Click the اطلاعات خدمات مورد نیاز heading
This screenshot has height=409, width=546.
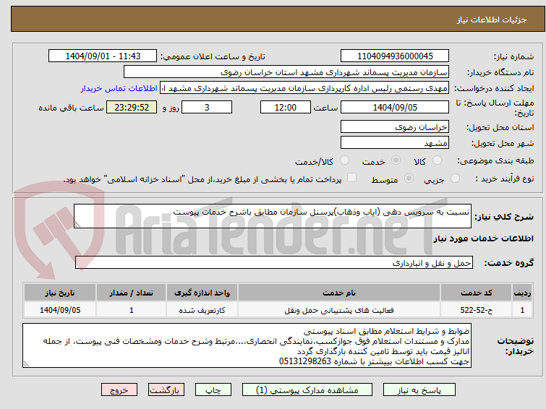click(x=483, y=238)
